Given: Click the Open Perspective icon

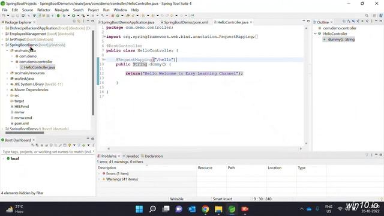Looking at the screenshot, I should (x=374, y=16).
